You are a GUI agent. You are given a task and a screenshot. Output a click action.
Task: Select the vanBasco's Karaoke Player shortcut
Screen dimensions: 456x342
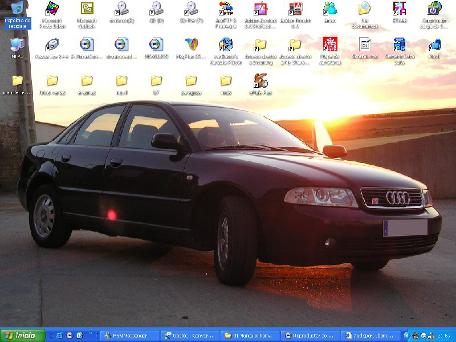point(226,51)
